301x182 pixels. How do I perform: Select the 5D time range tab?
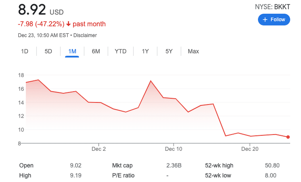[x=48, y=51]
